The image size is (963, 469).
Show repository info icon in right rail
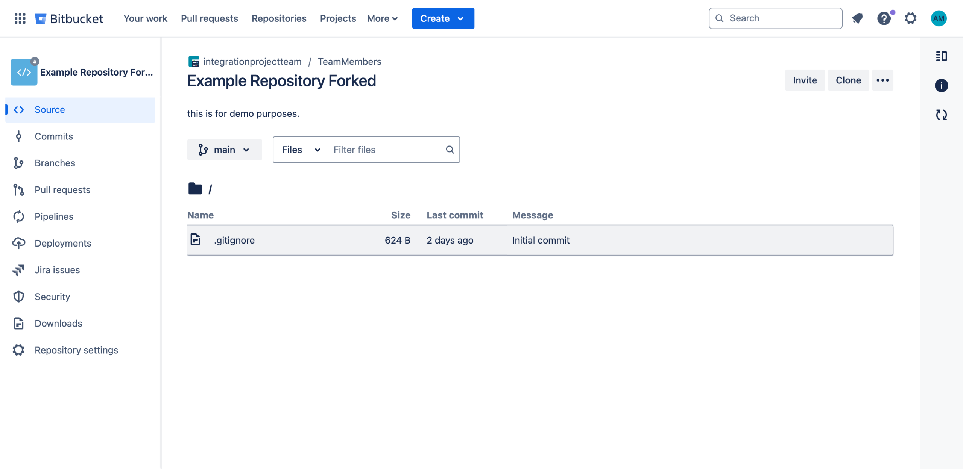[x=941, y=85]
